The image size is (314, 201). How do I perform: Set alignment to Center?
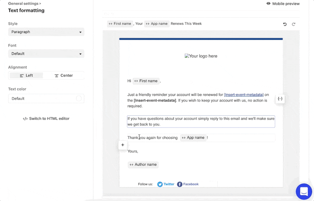click(x=63, y=76)
